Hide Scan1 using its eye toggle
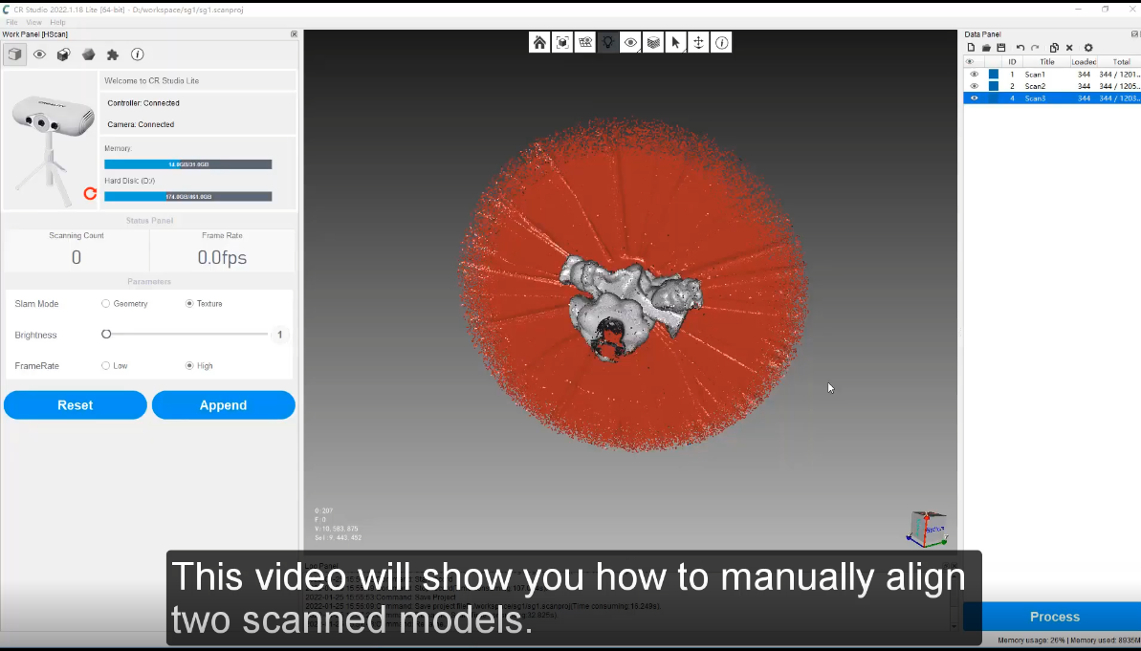This screenshot has width=1141, height=651. pos(973,74)
